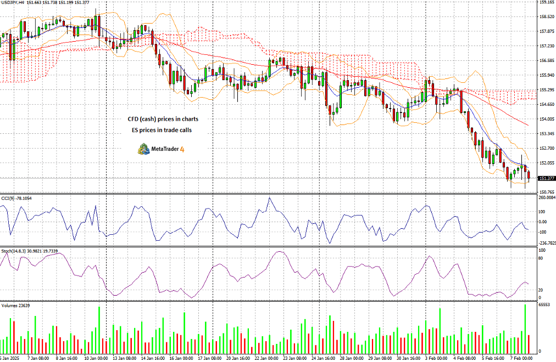Click the 154.005 price scale label
This screenshot has height=362, width=556.
(x=547, y=119)
